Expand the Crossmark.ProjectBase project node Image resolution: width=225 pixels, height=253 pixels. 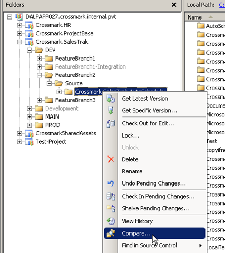(19, 33)
